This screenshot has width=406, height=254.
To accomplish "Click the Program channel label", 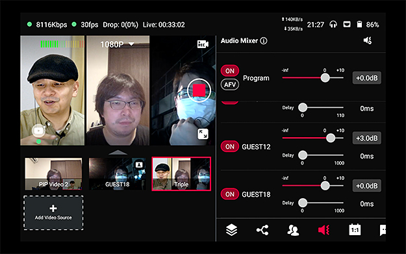I will click(x=256, y=78).
